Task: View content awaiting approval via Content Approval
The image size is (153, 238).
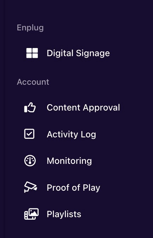Action: (83, 108)
